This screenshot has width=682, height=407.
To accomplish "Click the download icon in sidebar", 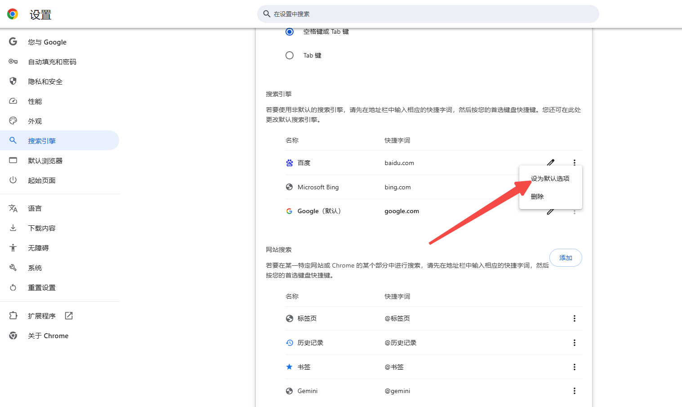I will tap(13, 228).
